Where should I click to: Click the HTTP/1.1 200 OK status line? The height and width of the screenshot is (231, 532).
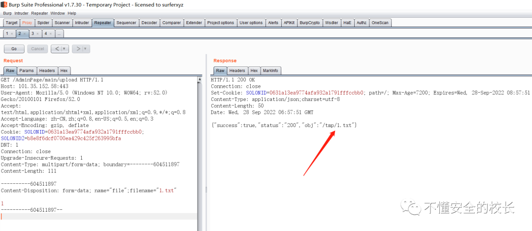[233, 80]
